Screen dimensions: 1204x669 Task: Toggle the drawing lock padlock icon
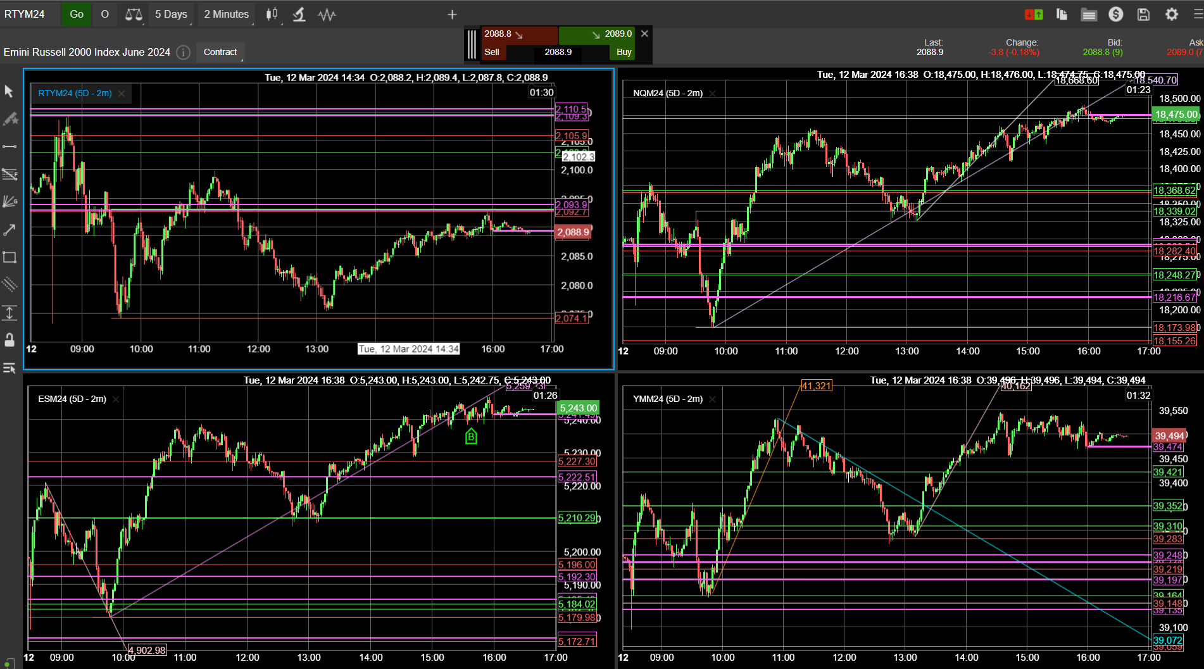(x=9, y=340)
